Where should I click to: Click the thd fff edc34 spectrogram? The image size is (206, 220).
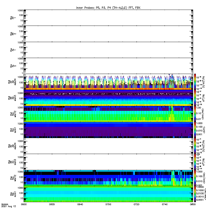coord(108,82)
